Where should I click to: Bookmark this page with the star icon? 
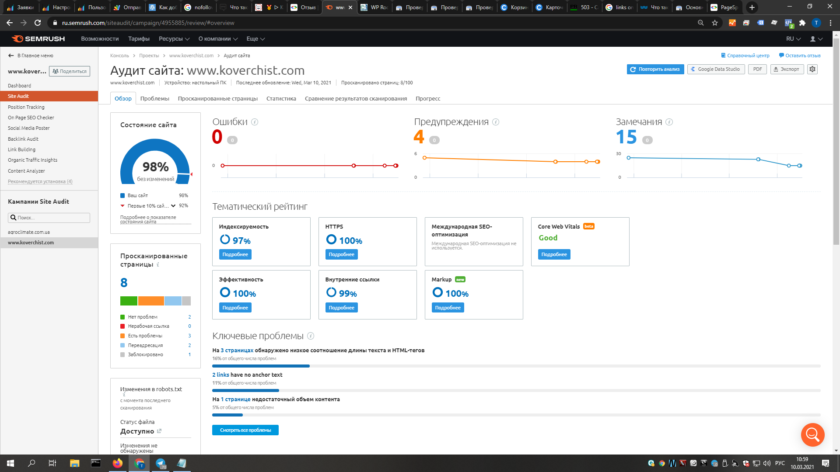(x=715, y=23)
